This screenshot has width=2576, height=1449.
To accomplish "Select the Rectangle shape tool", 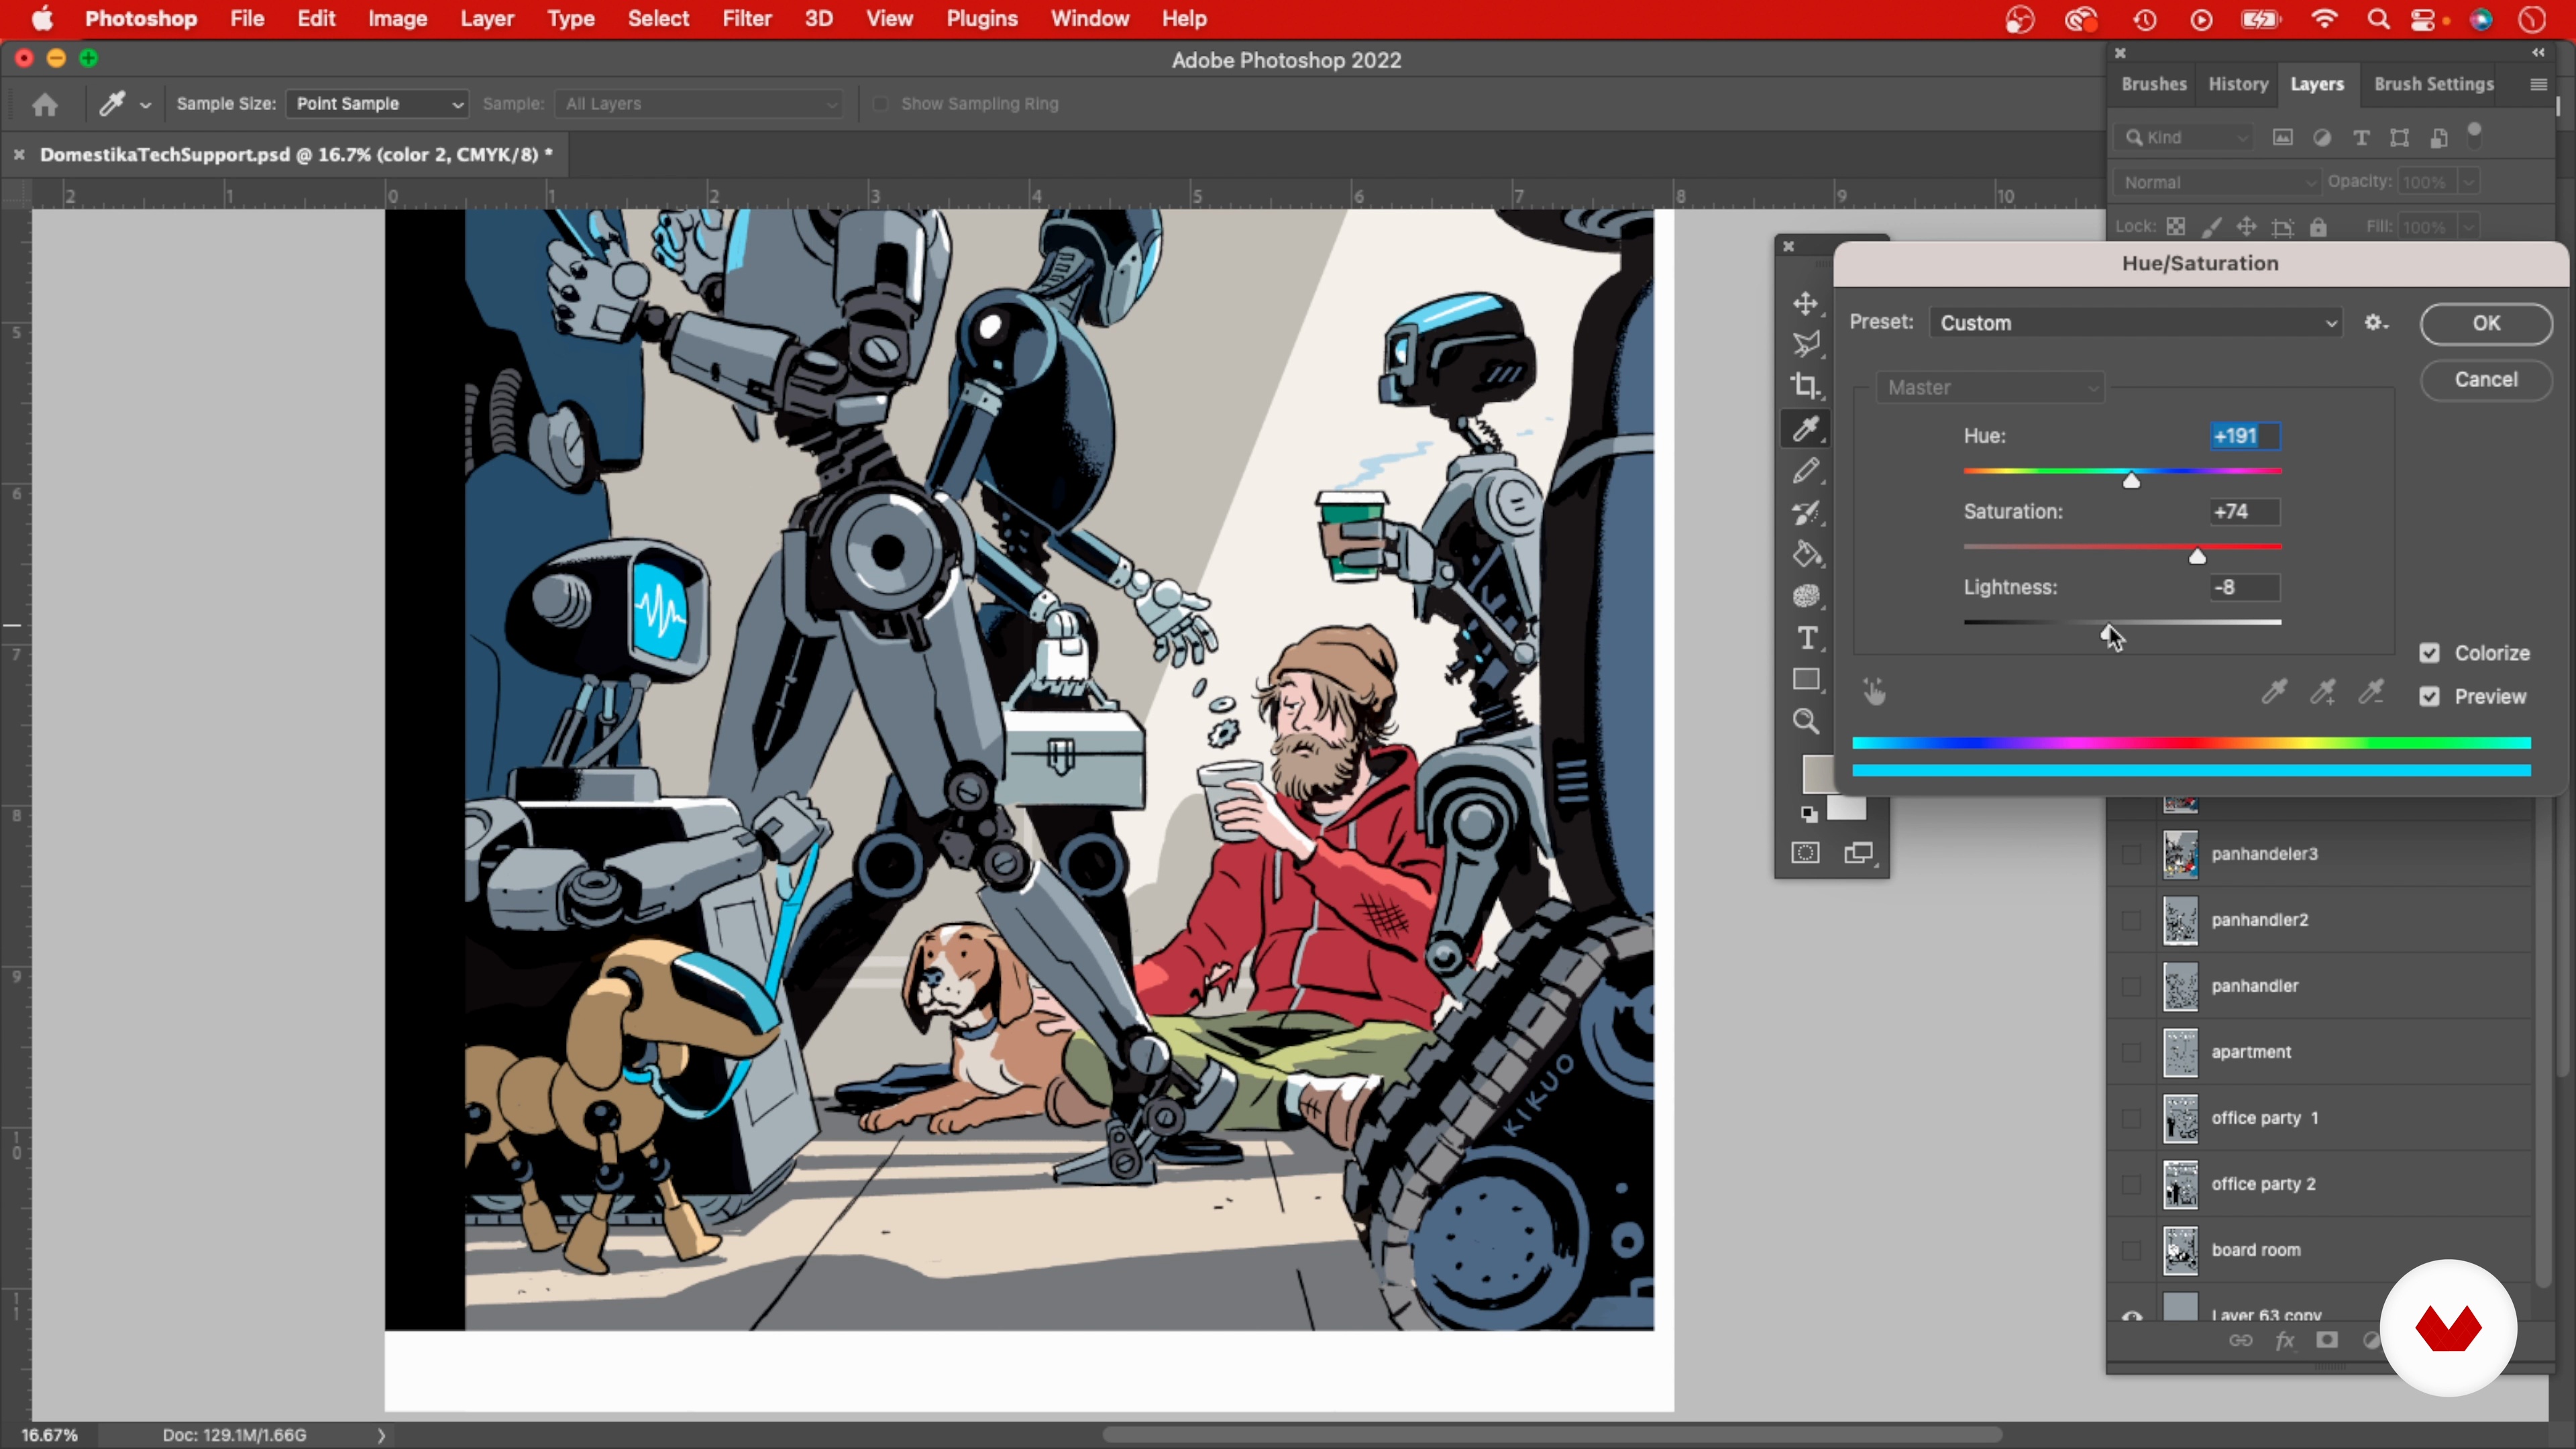I will pyautogui.click(x=1805, y=680).
